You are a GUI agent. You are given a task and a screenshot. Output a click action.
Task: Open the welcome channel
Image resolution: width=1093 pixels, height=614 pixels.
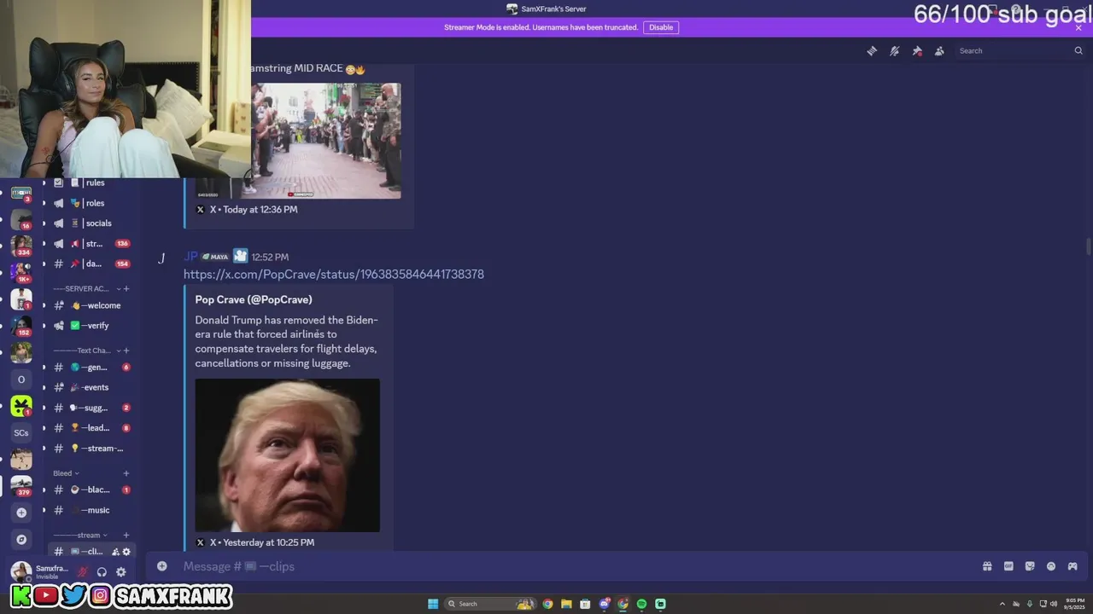click(91, 305)
